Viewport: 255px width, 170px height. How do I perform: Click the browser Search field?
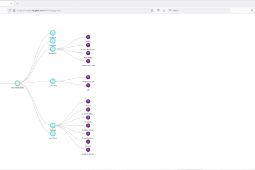pos(199,10)
